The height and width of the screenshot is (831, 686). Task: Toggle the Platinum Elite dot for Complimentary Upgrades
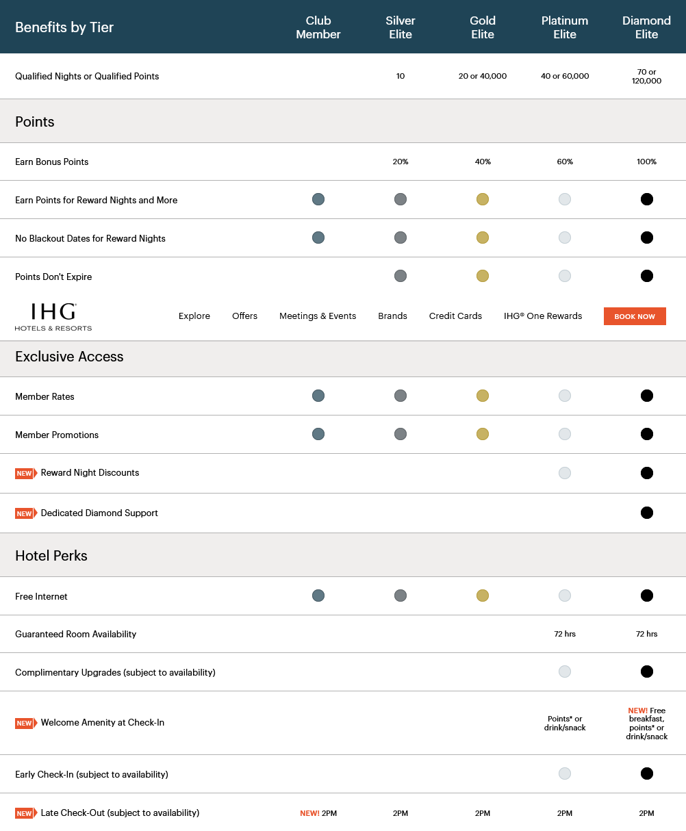tap(565, 672)
